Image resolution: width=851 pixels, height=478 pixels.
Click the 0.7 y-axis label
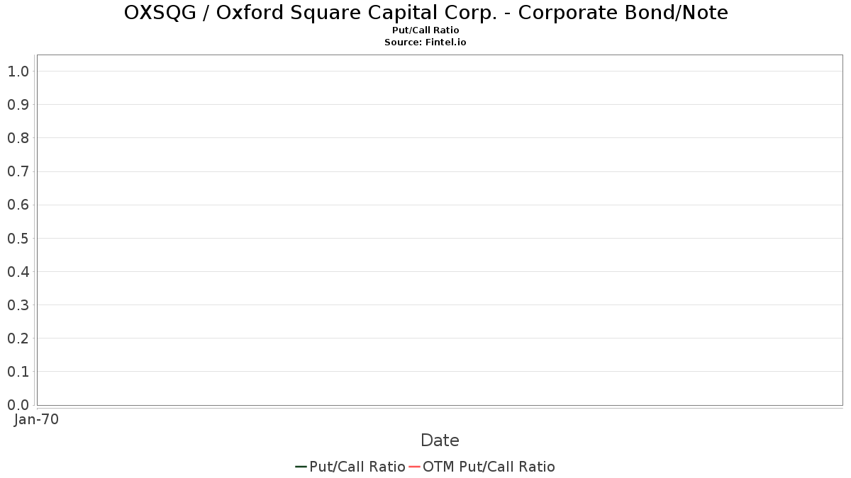pyautogui.click(x=18, y=171)
